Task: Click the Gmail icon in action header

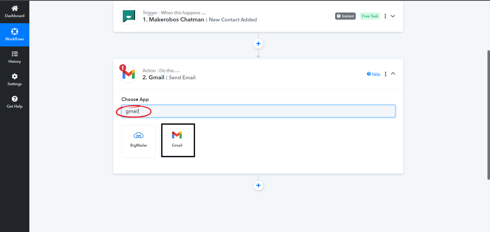Action: (x=129, y=74)
